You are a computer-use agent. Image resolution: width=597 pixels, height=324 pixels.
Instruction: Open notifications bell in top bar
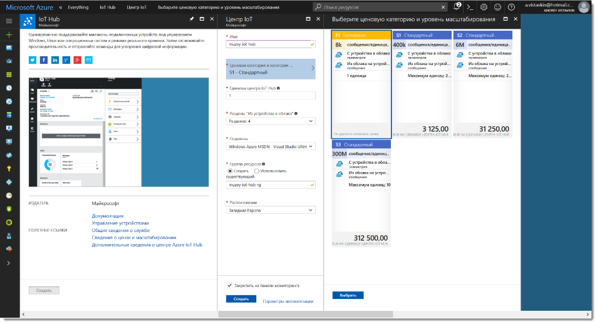[x=457, y=7]
